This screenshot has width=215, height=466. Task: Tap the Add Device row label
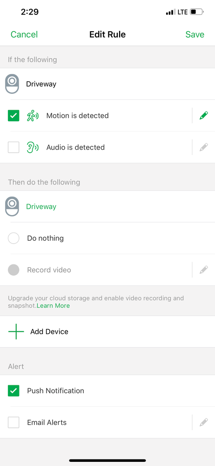pyautogui.click(x=49, y=331)
